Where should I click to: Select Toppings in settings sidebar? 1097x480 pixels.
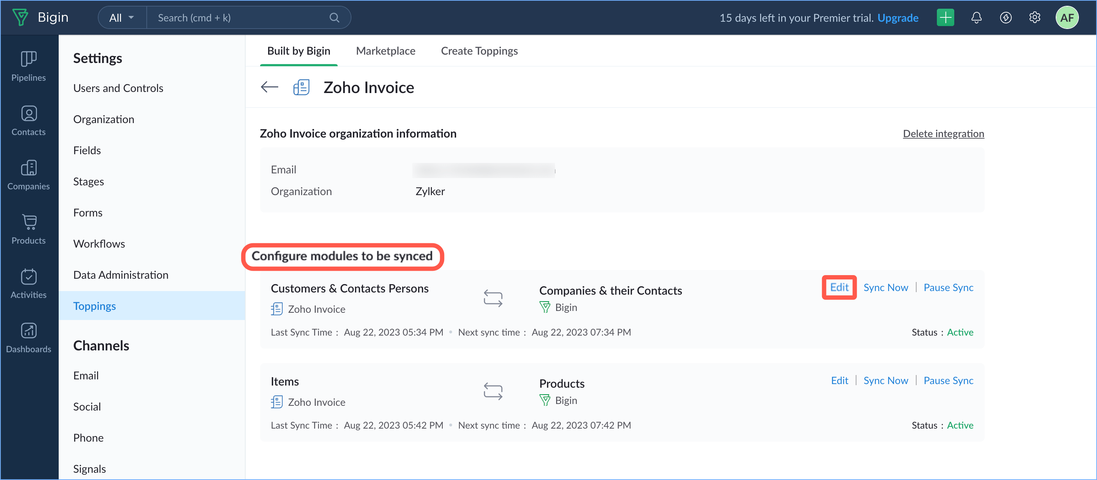click(x=152, y=306)
